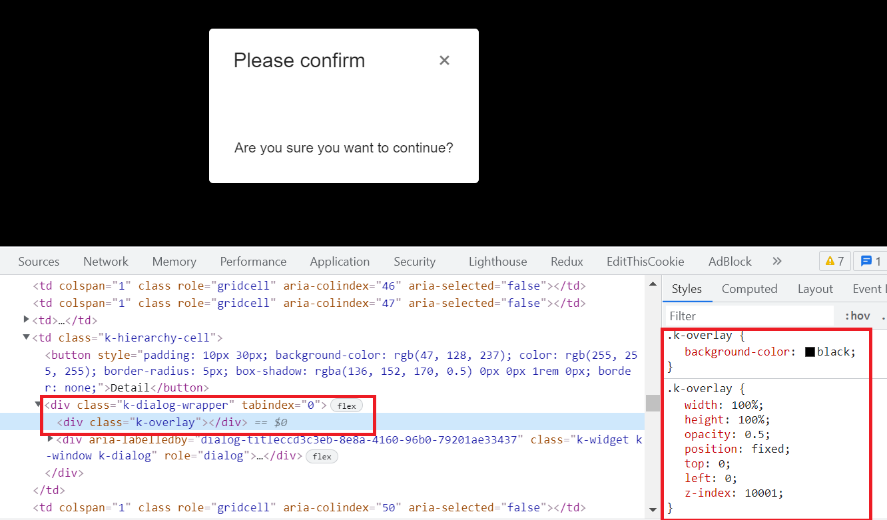Collapse the k-hierarchy-cell td node
This screenshot has height=520, width=887.
tap(27, 338)
